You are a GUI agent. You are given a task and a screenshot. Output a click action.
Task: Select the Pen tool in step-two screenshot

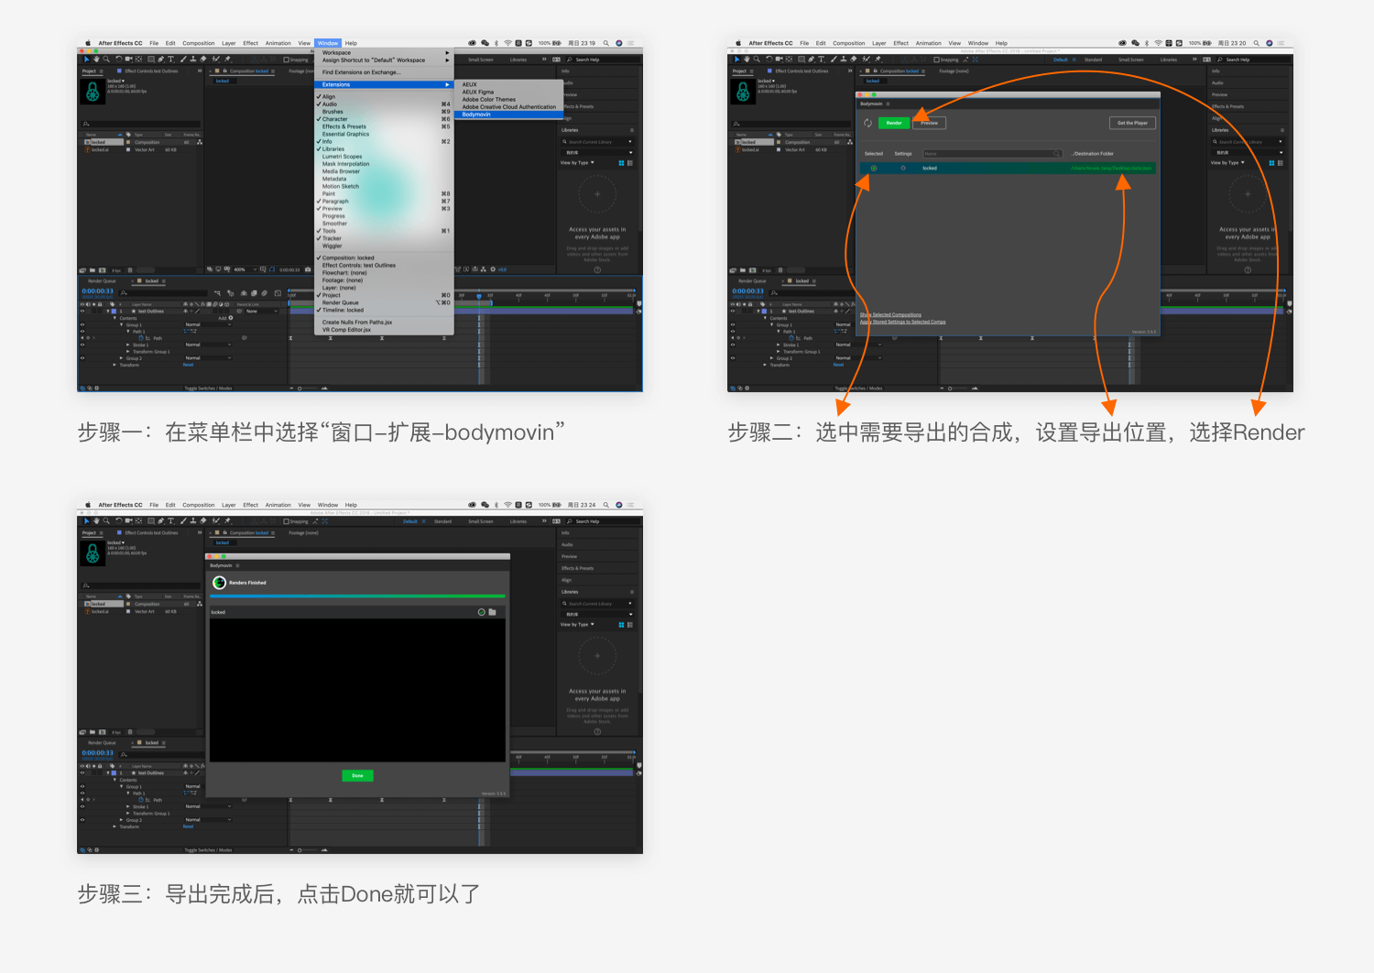point(812,60)
